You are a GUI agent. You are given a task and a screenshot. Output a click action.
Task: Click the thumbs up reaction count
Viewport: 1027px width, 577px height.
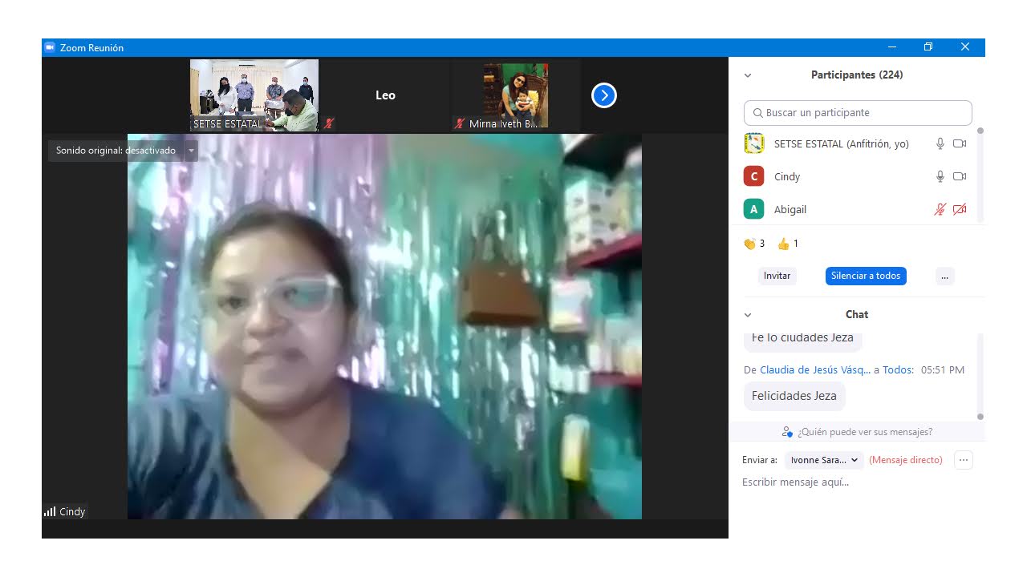(x=788, y=244)
